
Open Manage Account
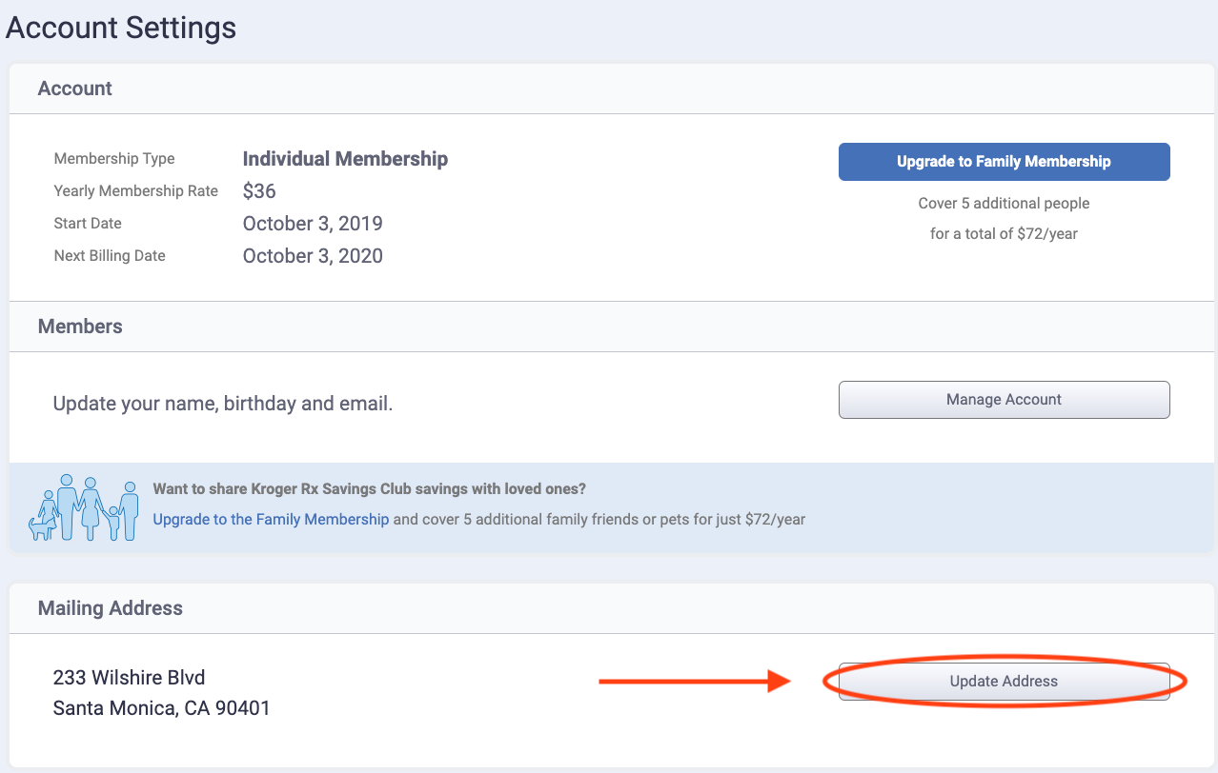1004,400
